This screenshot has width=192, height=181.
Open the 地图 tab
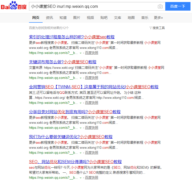click(131, 18)
